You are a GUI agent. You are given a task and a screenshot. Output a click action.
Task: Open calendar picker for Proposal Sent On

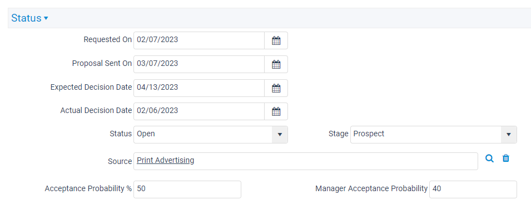(276, 64)
